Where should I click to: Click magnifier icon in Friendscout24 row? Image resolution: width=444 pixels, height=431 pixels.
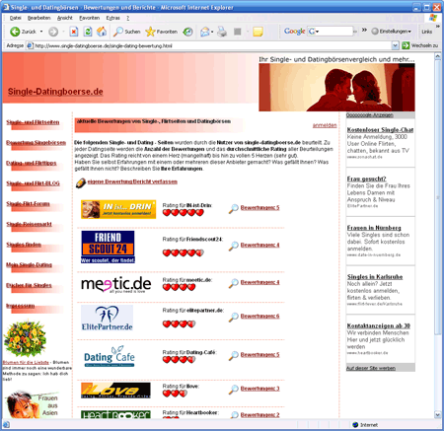[233, 246]
